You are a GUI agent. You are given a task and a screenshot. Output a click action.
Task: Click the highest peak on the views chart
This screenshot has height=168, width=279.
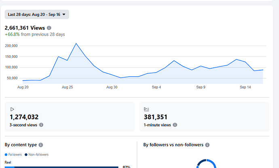[76, 43]
